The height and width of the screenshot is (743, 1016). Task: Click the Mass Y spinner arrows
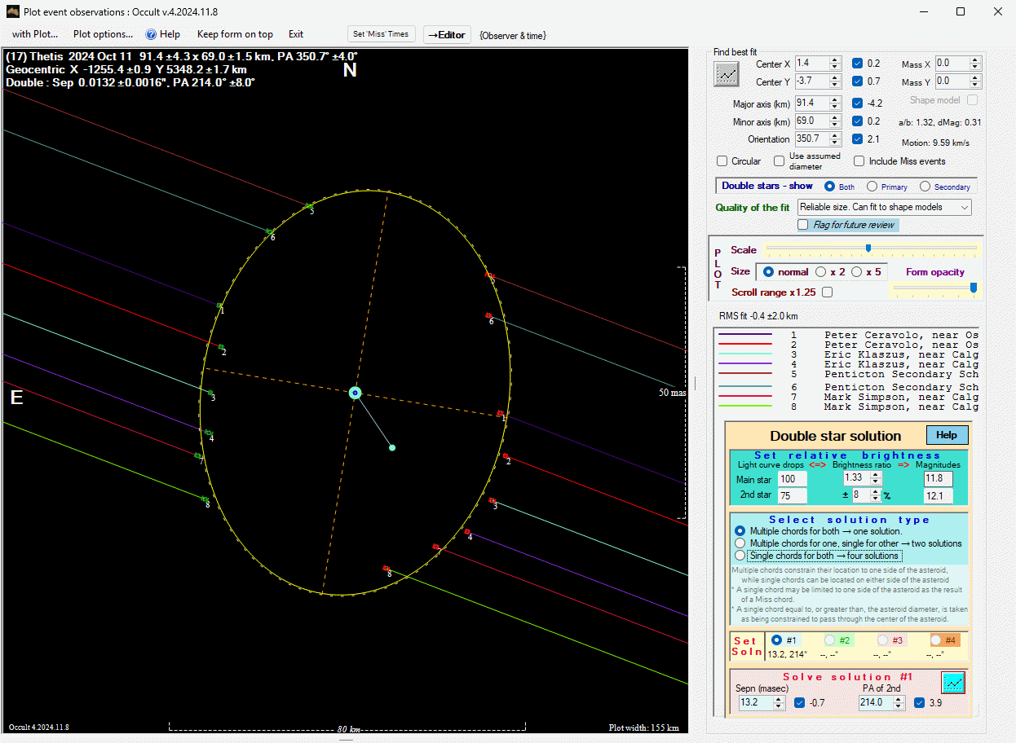tap(975, 81)
